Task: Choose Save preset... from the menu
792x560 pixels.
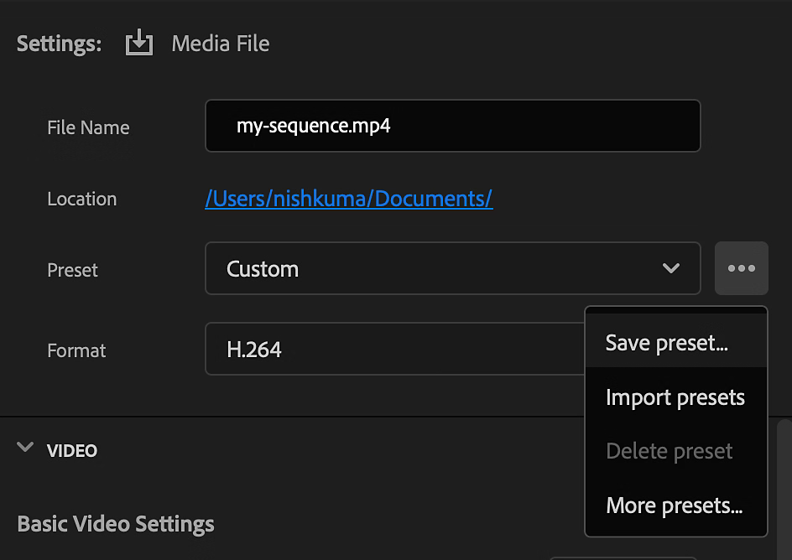Action: 666,343
